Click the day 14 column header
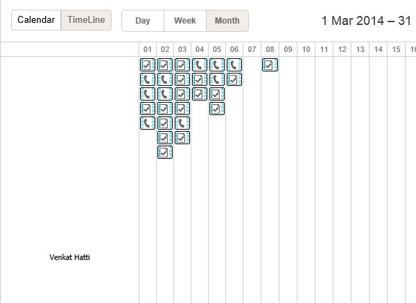 (x=377, y=49)
